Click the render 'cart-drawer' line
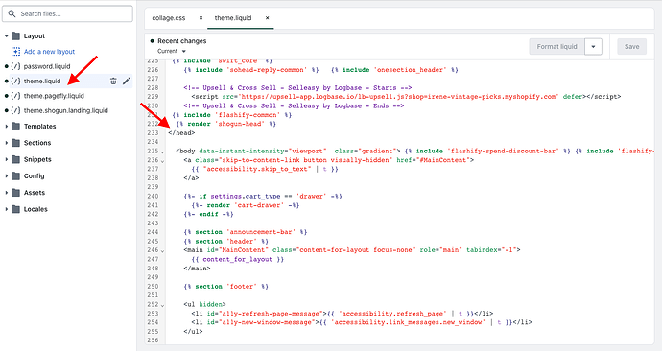This screenshot has width=662, height=351. tap(246, 205)
